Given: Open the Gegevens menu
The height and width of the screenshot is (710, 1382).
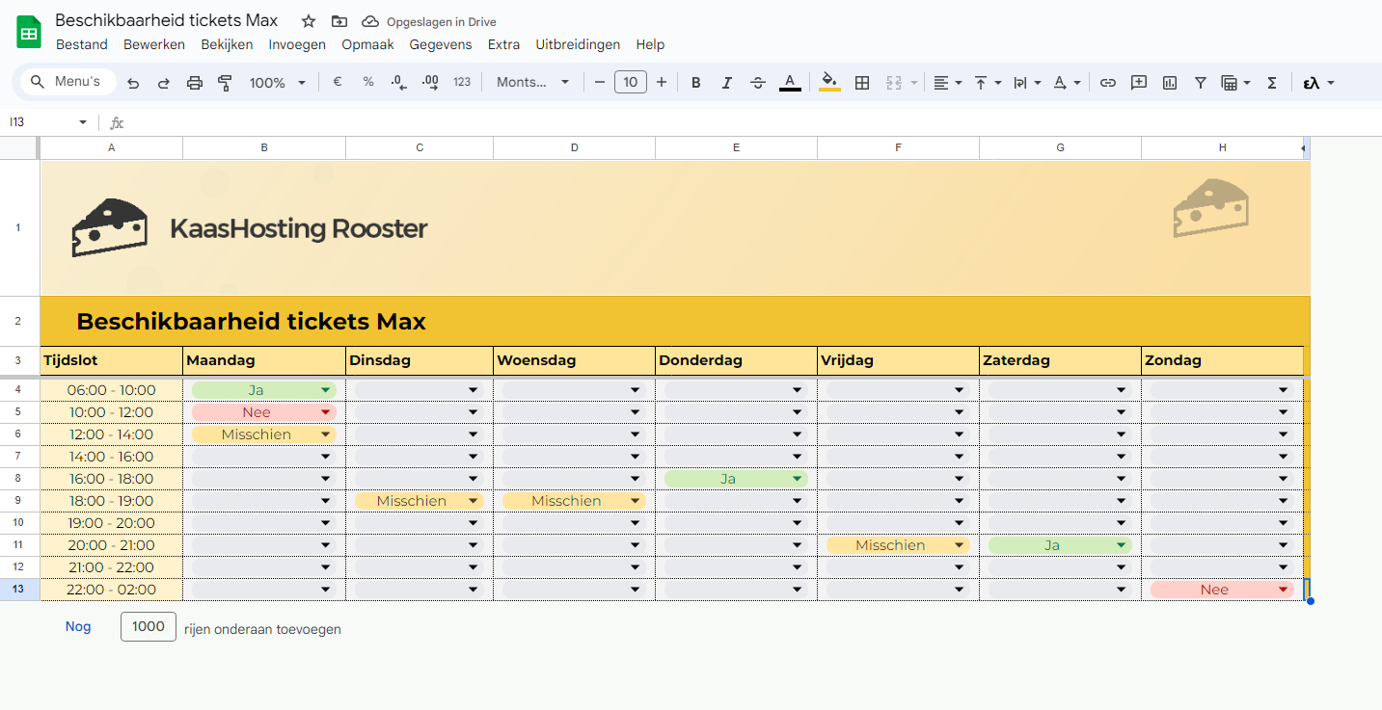Looking at the screenshot, I should click(x=441, y=44).
